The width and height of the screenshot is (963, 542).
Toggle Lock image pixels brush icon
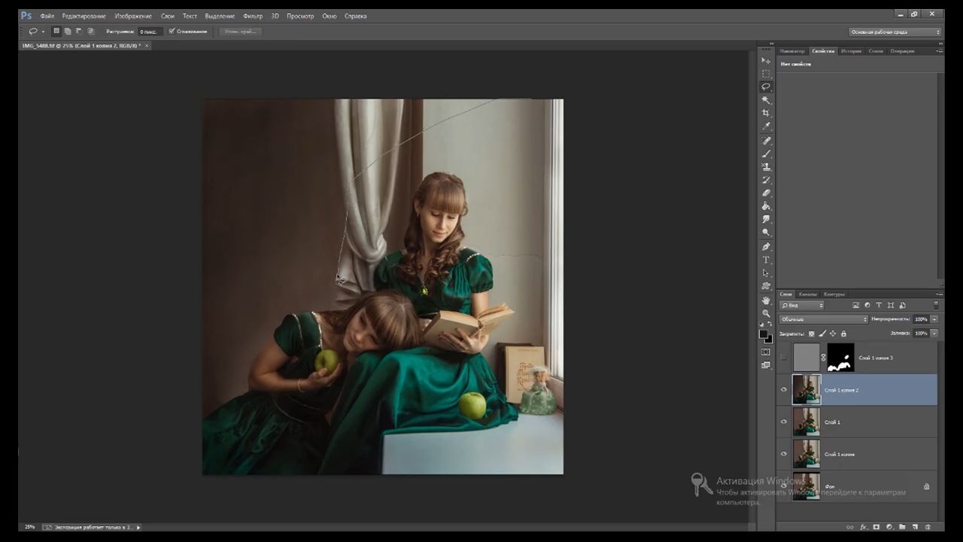pos(822,333)
